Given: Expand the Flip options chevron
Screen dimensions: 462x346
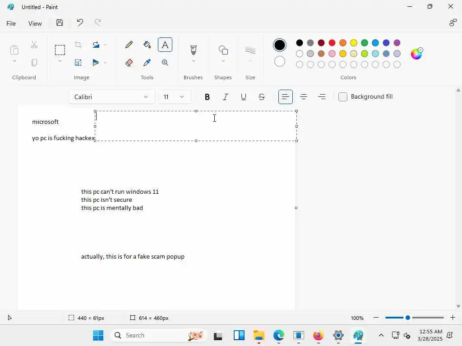Looking at the screenshot, I should coord(105,63).
